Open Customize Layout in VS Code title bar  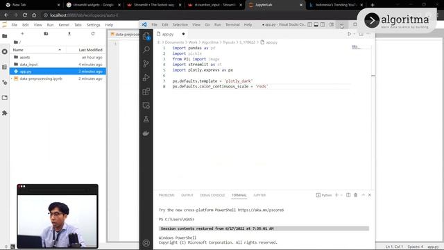pos(332,25)
